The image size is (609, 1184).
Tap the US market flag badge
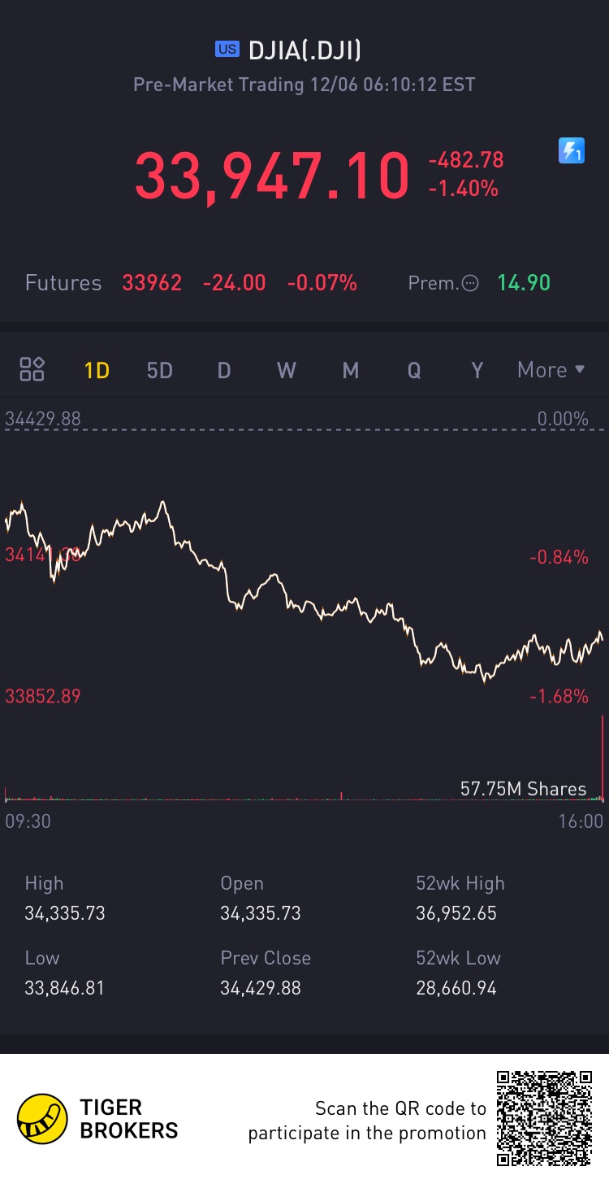pyautogui.click(x=227, y=50)
